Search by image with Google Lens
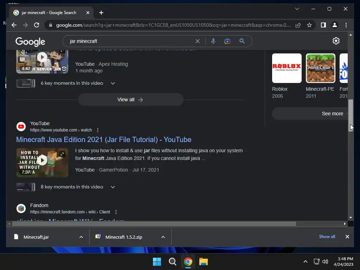 click(x=227, y=41)
